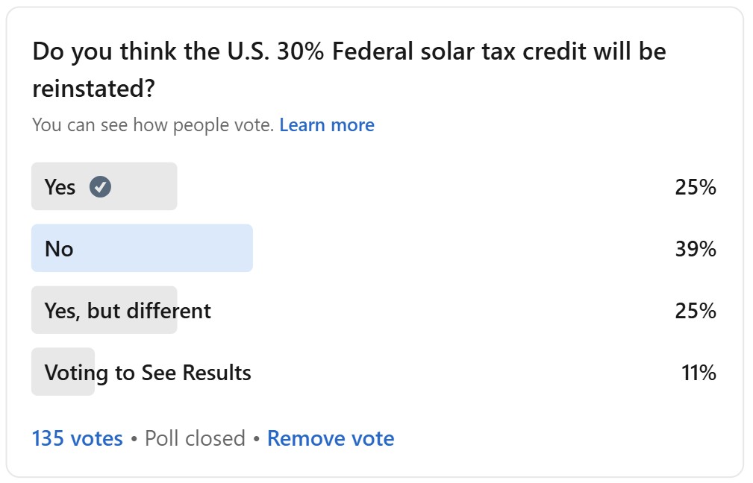
Task: Click the 39% figure for No
Action: pos(696,248)
